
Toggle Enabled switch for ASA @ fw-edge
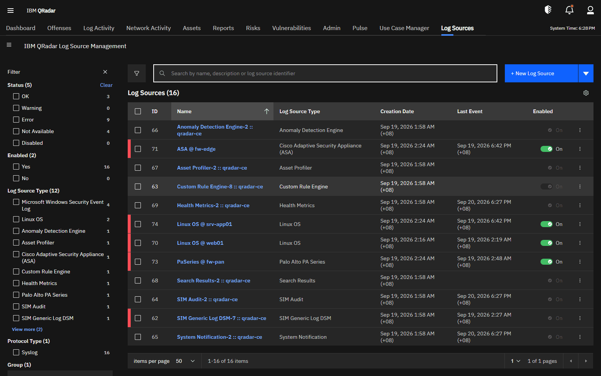click(547, 149)
